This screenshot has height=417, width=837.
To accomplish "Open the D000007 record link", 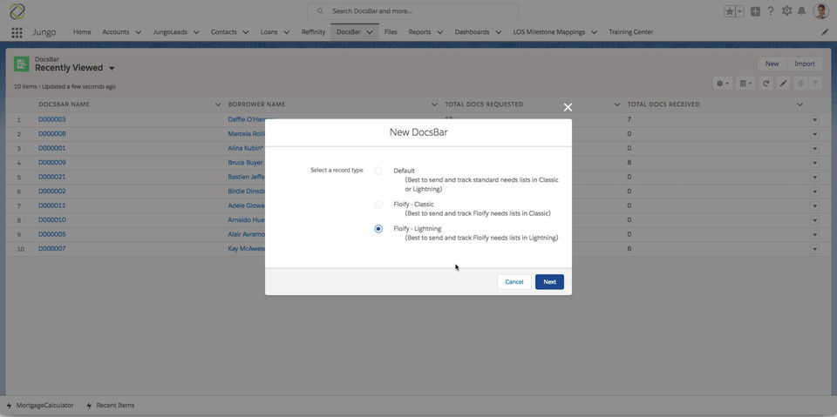I will (x=51, y=248).
